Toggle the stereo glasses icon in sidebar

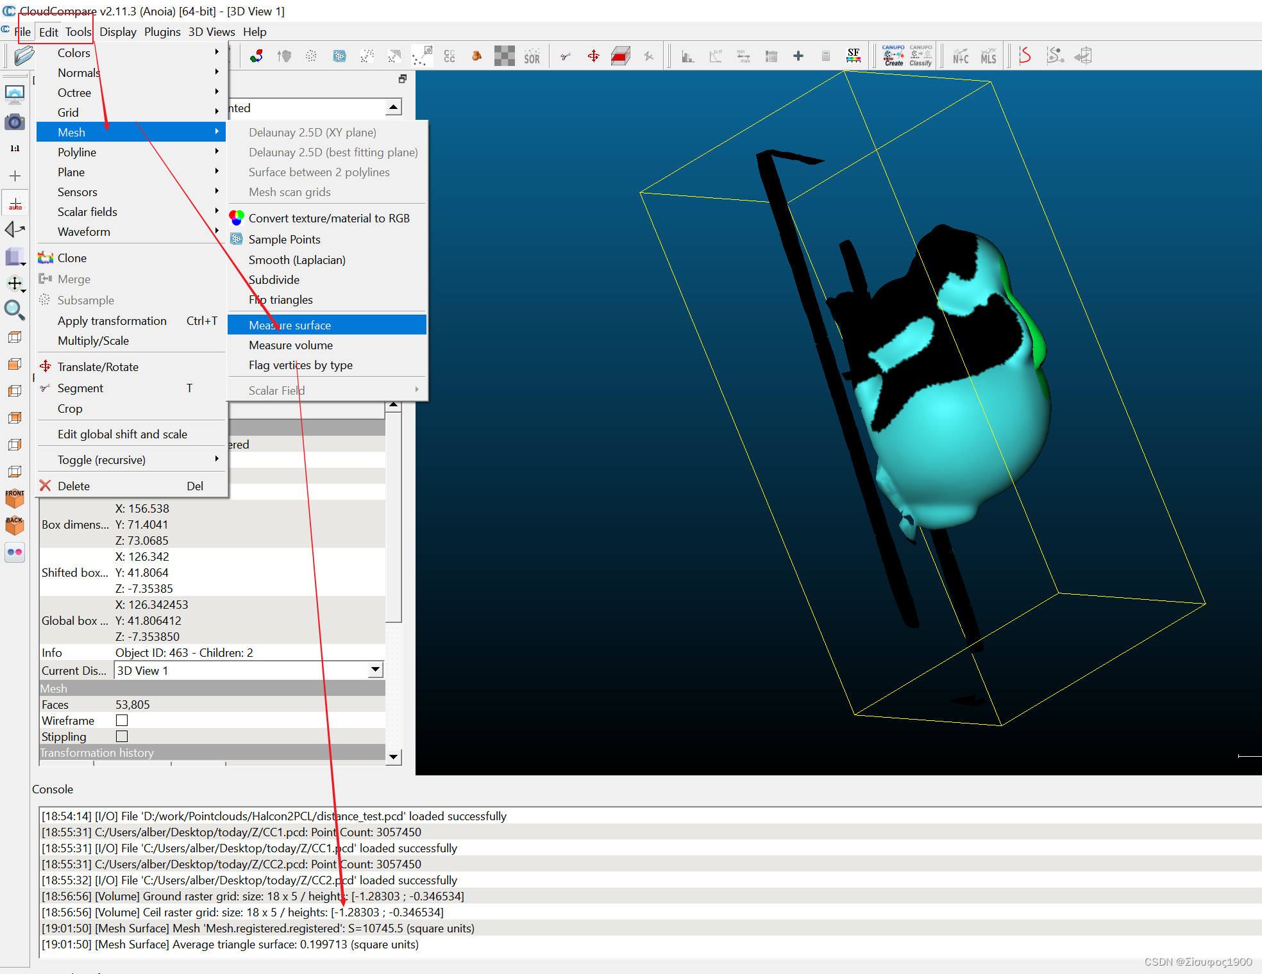14,552
